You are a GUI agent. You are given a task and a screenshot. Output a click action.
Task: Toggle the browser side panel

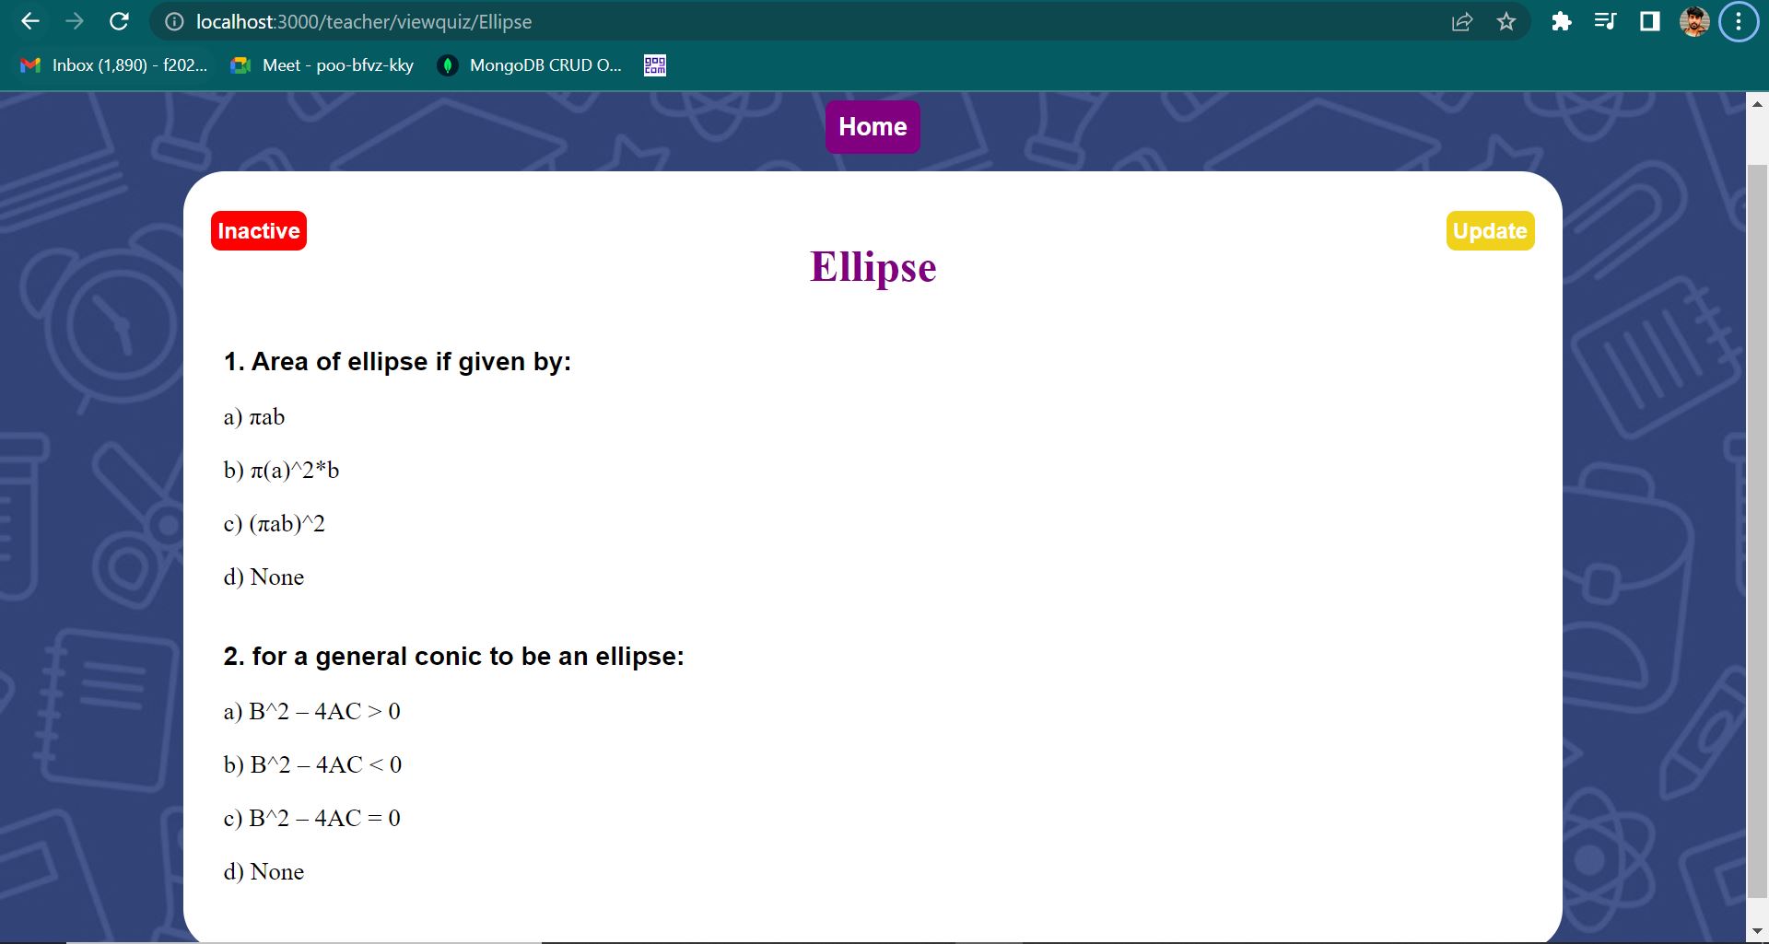[x=1649, y=21]
